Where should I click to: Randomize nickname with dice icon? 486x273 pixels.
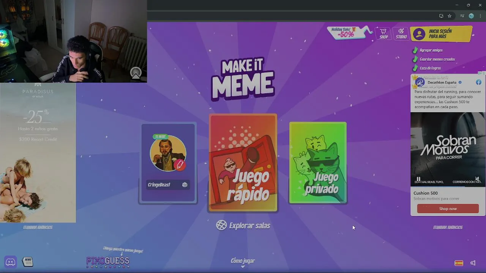coord(185,185)
